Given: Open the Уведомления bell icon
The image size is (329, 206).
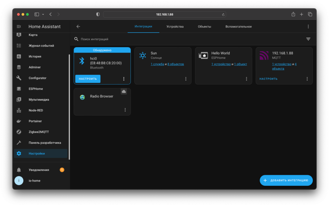Looking at the screenshot, I should 19,170.
